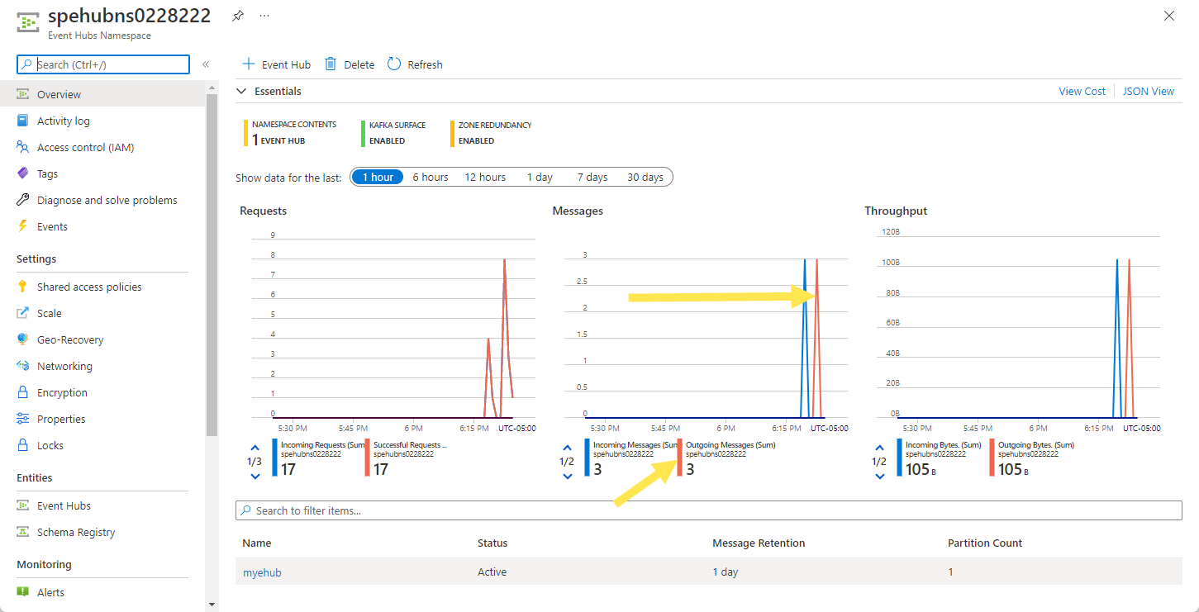Go to previous legend page under Throughput
Screen dimensions: 1199x612
pyautogui.click(x=879, y=447)
